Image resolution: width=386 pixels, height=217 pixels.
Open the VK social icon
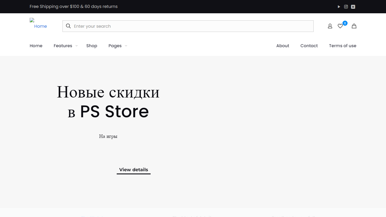click(x=353, y=7)
